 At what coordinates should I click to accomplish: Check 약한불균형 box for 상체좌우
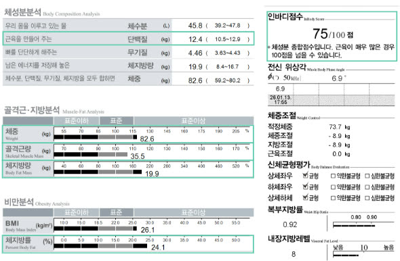coord(333,176)
